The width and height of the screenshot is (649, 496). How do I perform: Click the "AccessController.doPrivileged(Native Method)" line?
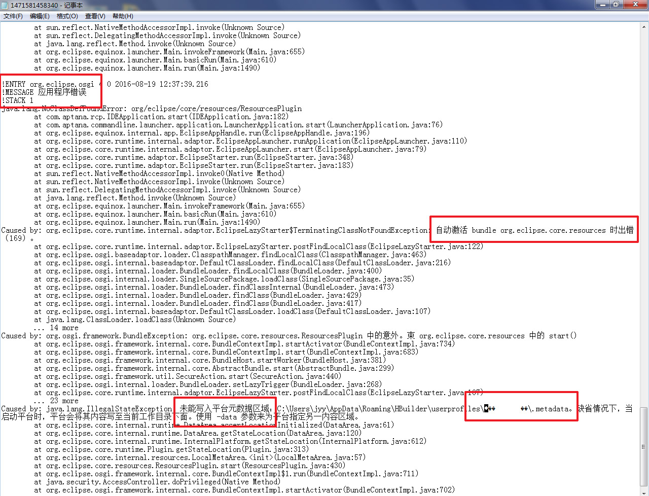point(157,482)
